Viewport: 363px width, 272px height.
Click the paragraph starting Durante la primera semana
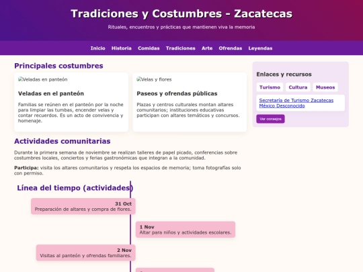[126, 155]
